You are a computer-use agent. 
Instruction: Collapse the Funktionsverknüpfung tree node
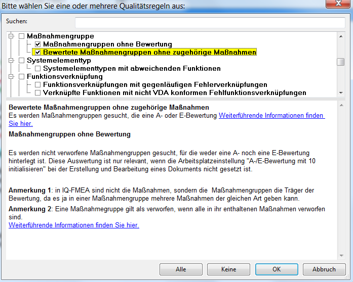pos(11,76)
